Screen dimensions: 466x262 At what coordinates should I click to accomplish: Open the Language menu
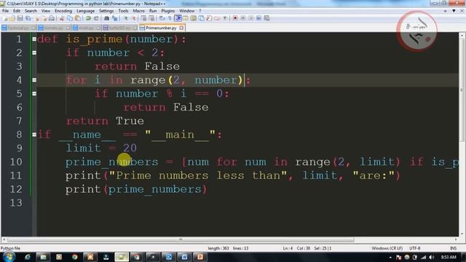point(85,11)
